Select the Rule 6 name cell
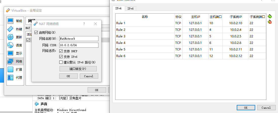 (x=145, y=56)
